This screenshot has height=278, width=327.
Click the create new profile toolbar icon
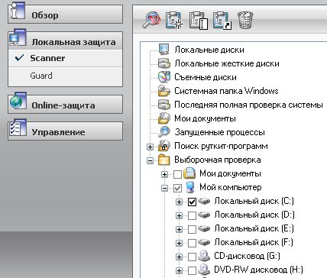[174, 21]
